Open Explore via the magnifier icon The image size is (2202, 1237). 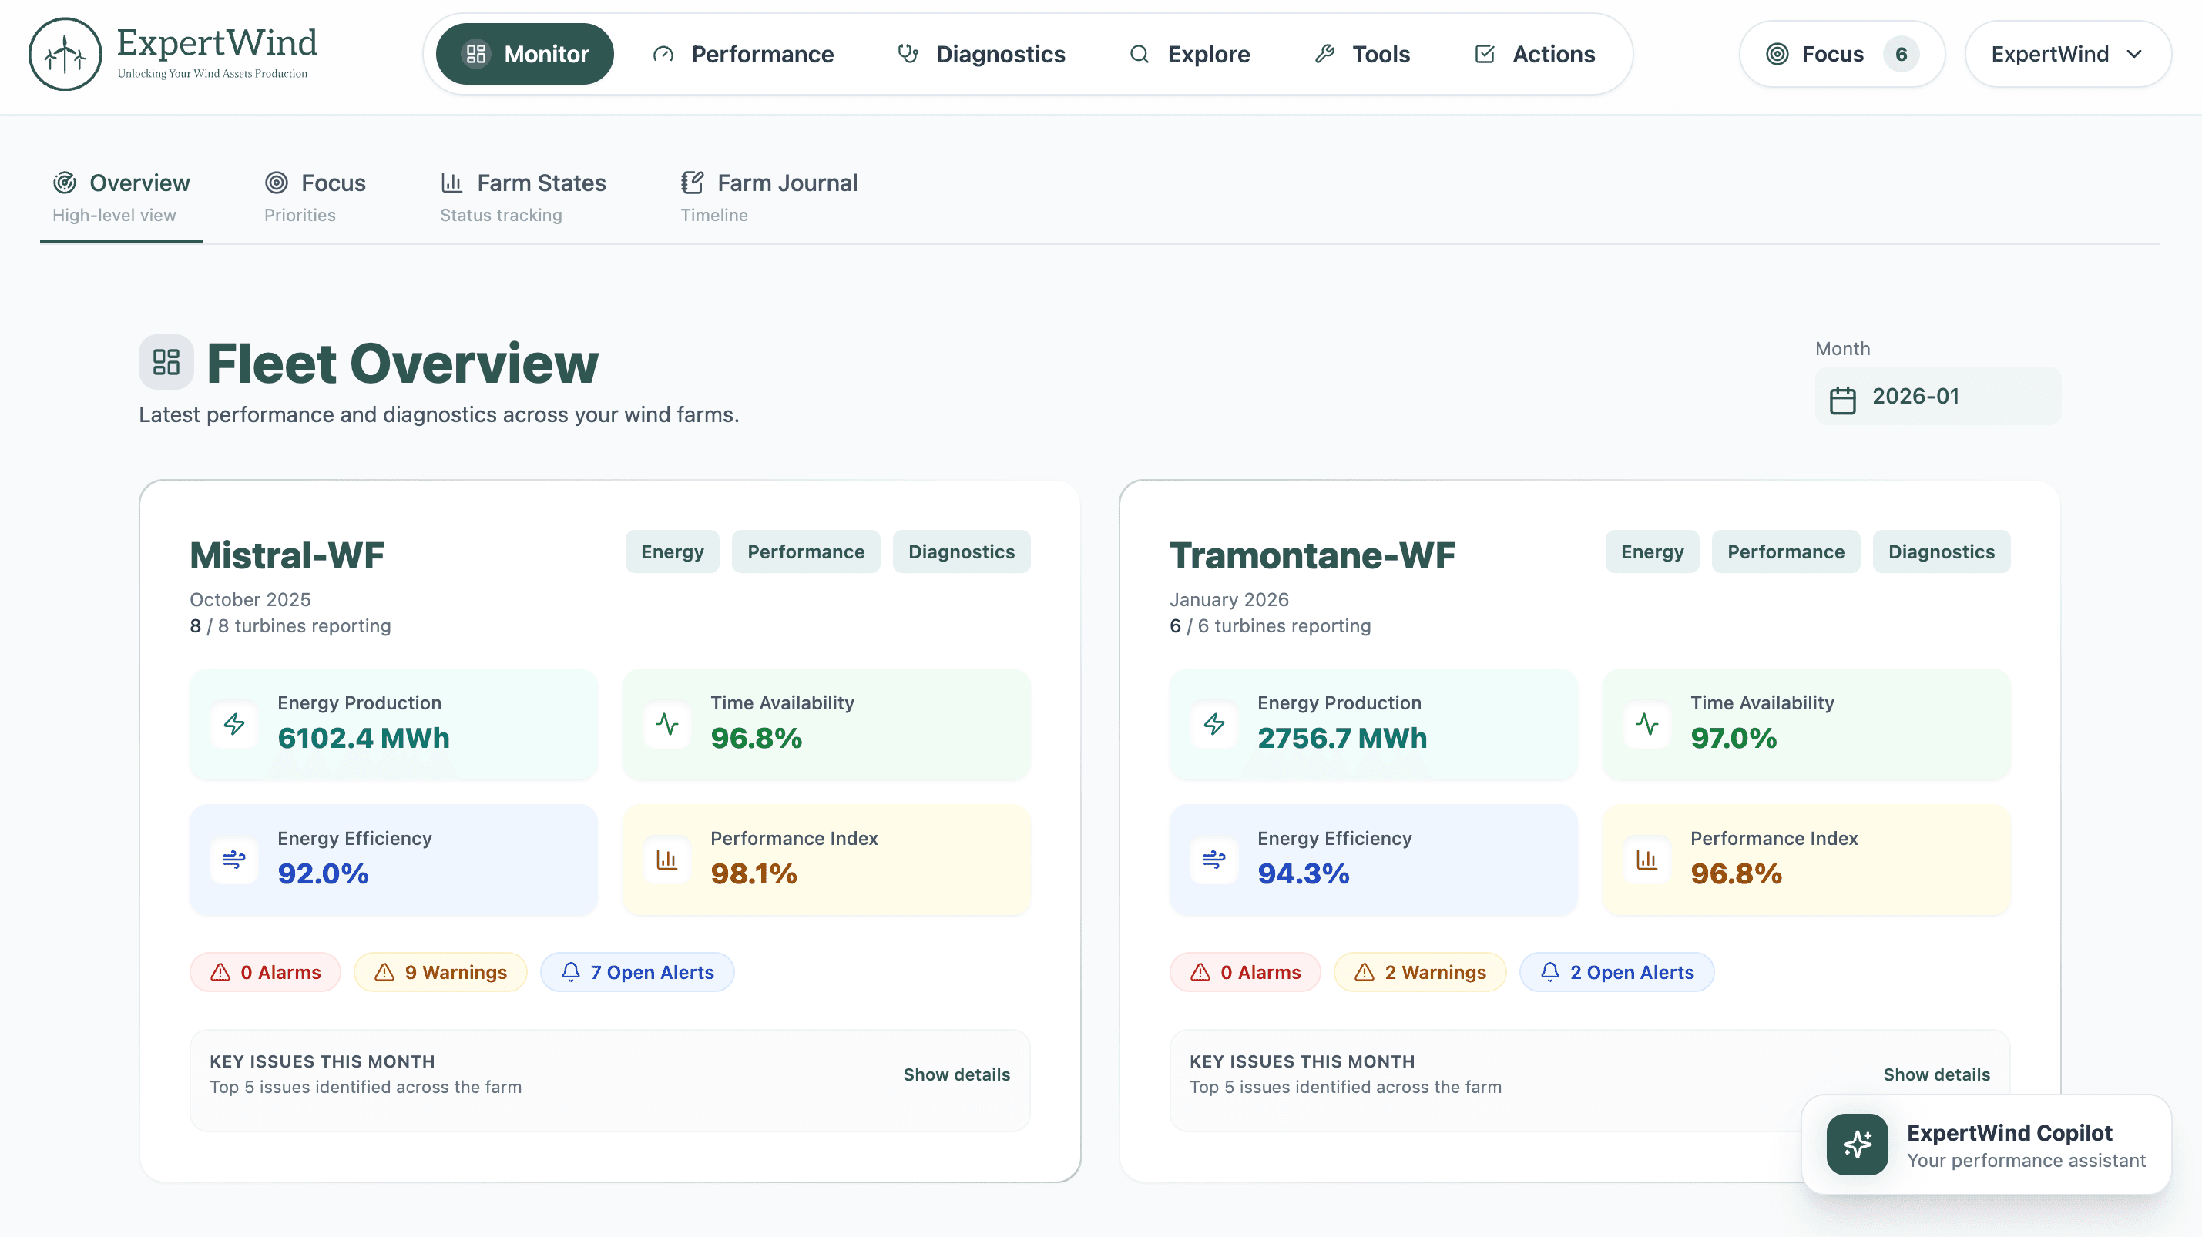pyautogui.click(x=1139, y=53)
